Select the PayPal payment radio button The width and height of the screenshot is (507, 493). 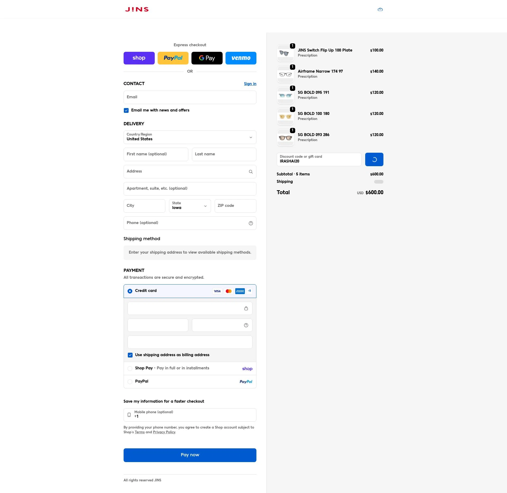pyautogui.click(x=130, y=382)
